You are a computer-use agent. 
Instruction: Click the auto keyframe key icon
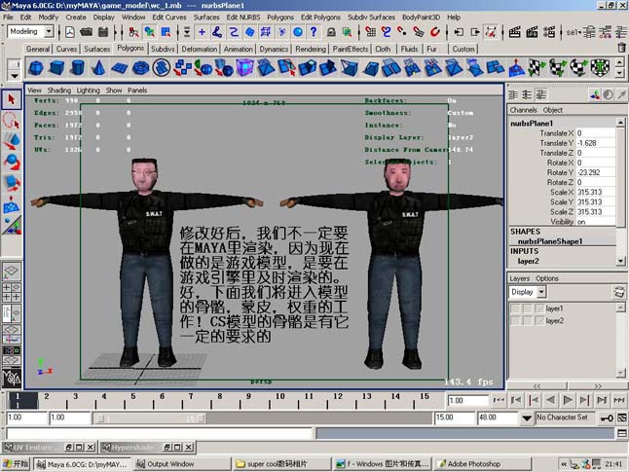[x=607, y=418]
